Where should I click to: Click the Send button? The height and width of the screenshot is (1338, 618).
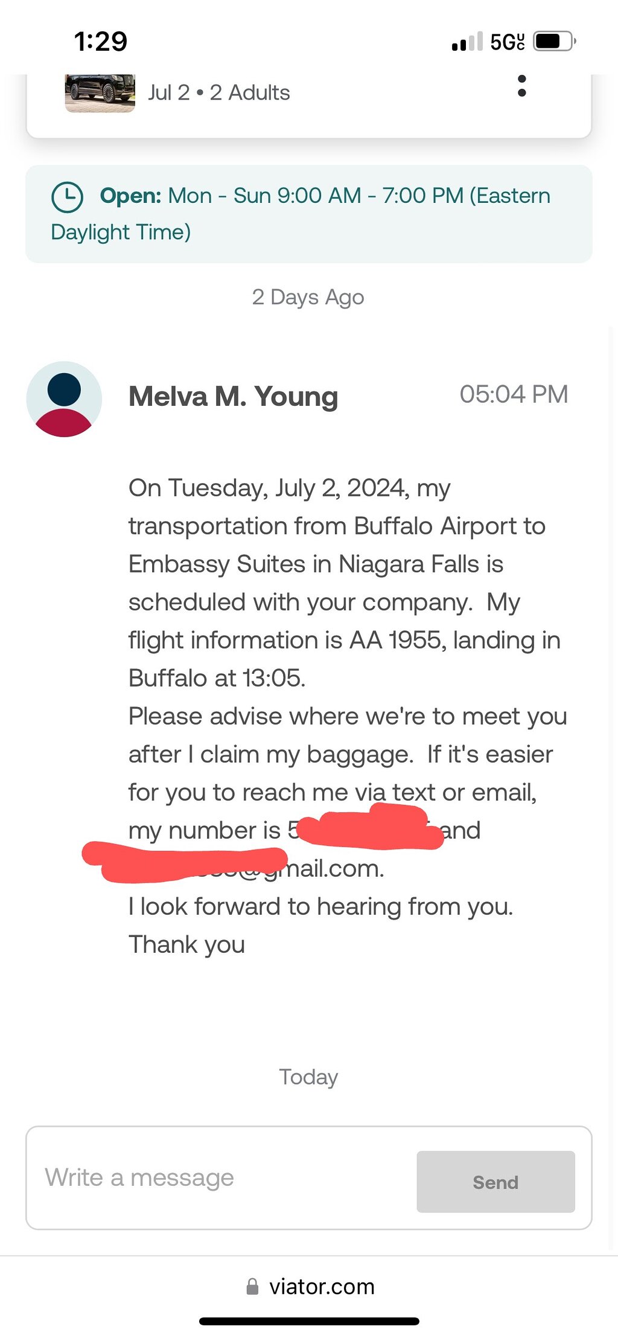pos(495,1182)
